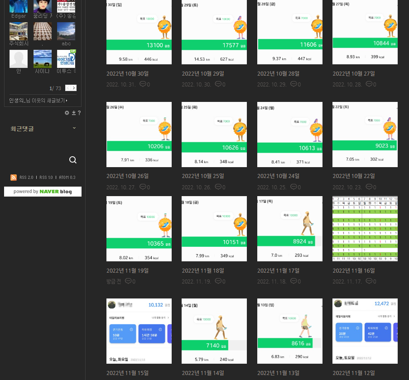This screenshot has height=380, width=409.
Task: Go to previous page of neighbor list
Action: pyautogui.click(x=68, y=88)
